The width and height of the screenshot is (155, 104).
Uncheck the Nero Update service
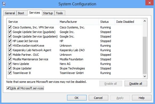coord(10,64)
